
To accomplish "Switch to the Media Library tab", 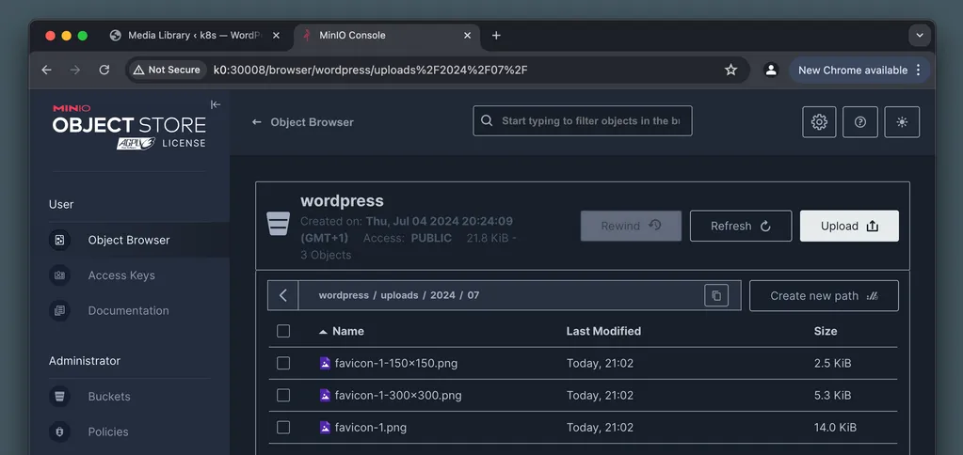I will tap(192, 36).
